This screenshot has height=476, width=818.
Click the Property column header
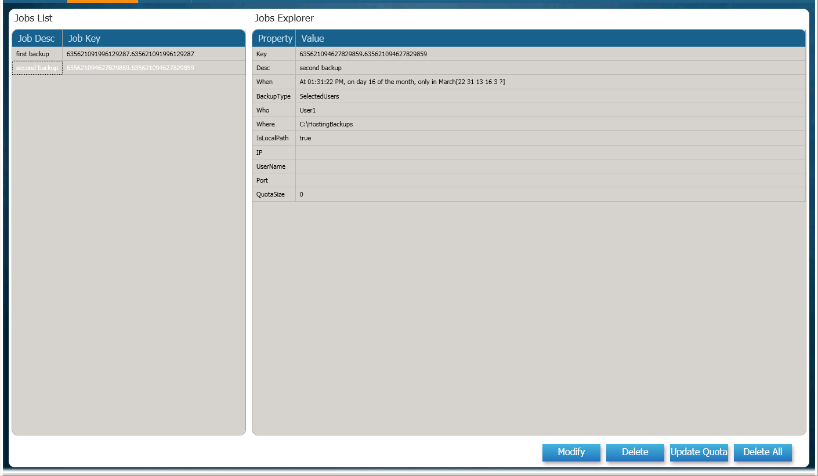coord(274,38)
